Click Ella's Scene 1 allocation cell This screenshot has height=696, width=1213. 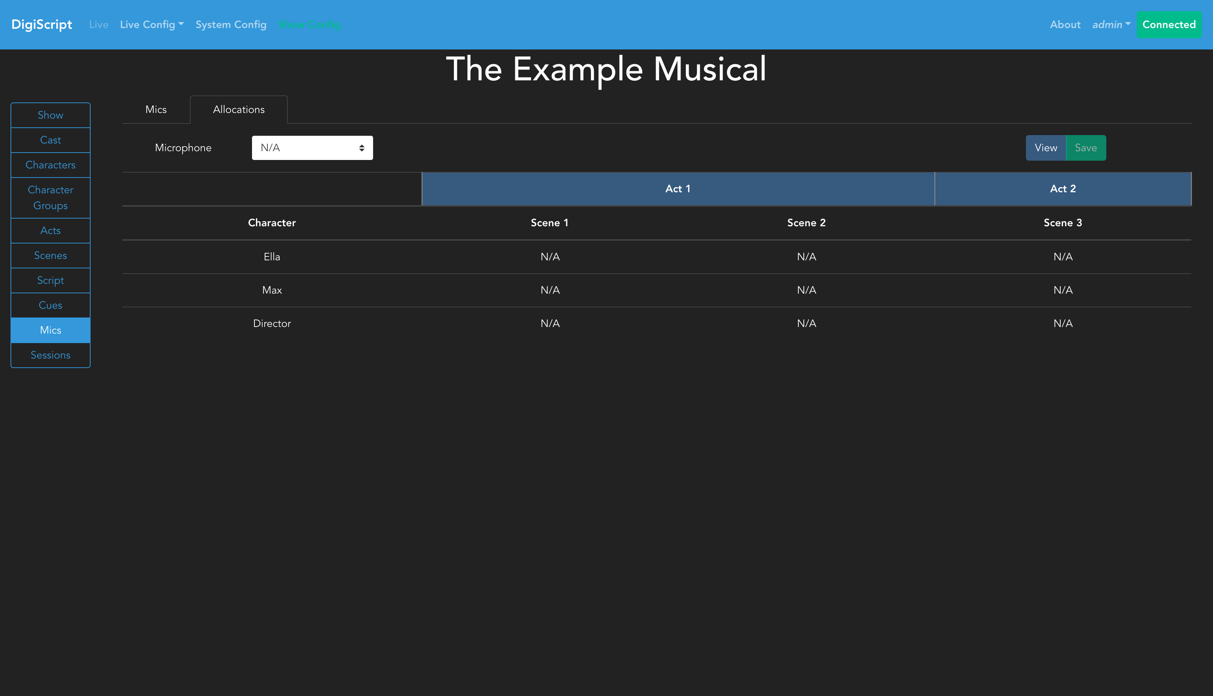[x=550, y=257]
